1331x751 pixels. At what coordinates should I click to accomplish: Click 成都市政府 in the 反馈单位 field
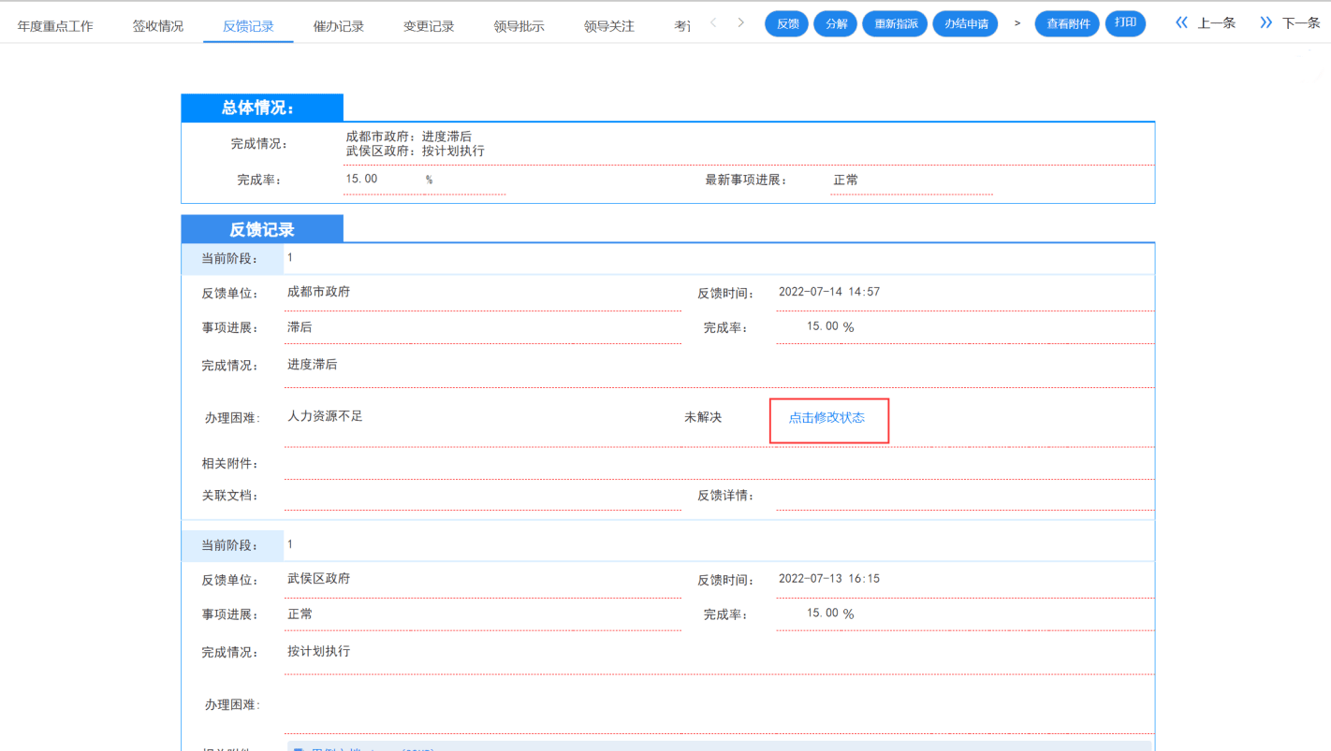318,292
